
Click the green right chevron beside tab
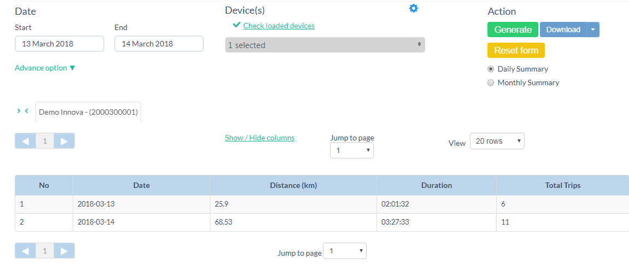19,111
